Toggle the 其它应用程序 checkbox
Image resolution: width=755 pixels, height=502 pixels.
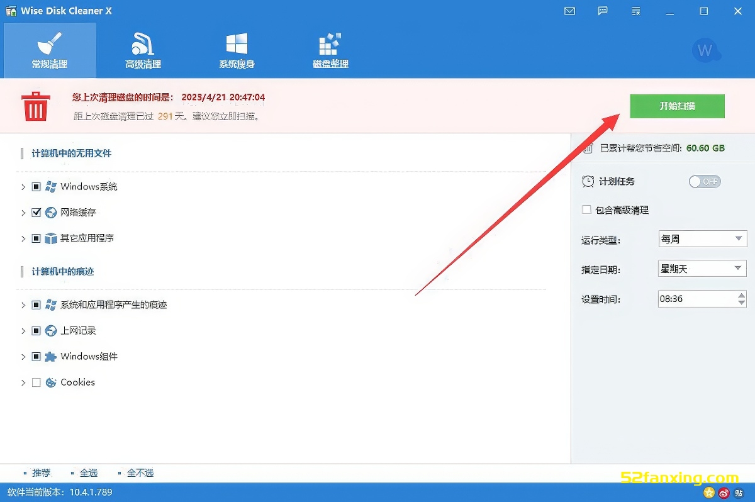point(36,238)
